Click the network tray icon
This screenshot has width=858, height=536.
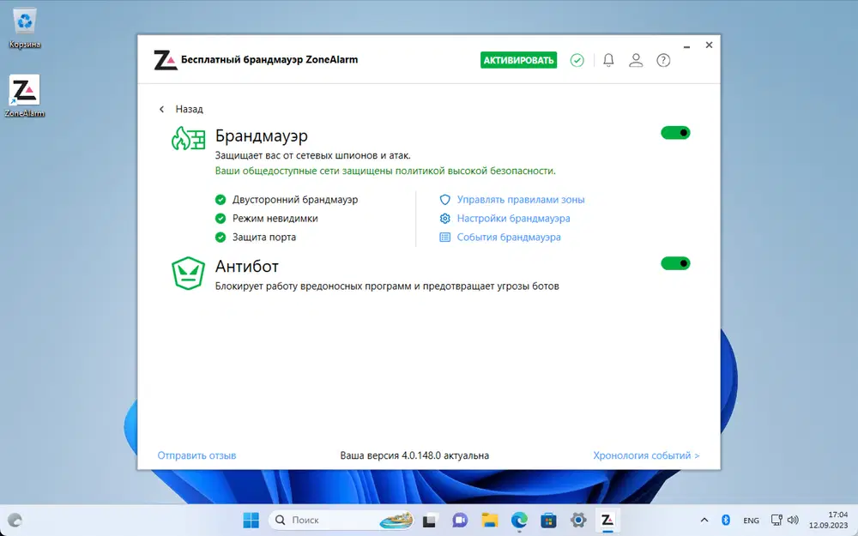(776, 520)
